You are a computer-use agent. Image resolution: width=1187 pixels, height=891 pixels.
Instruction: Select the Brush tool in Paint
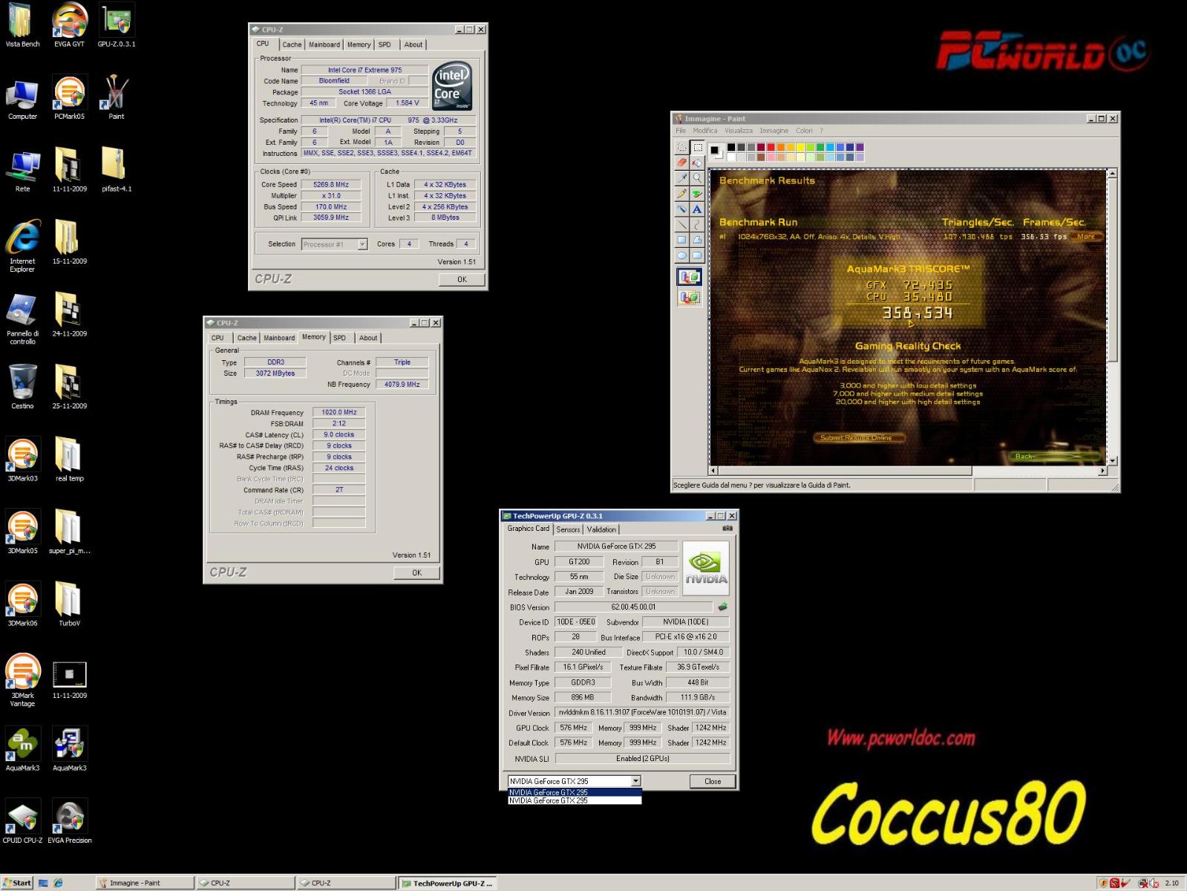tap(697, 194)
